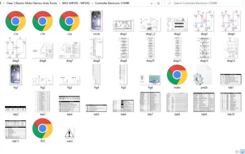Select the tab11 table thumbnail

(x=16, y=130)
